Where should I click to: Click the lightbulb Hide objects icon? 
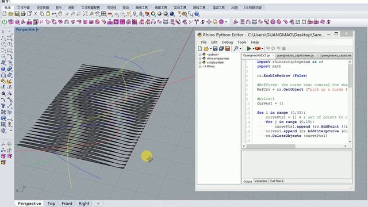click(135, 14)
